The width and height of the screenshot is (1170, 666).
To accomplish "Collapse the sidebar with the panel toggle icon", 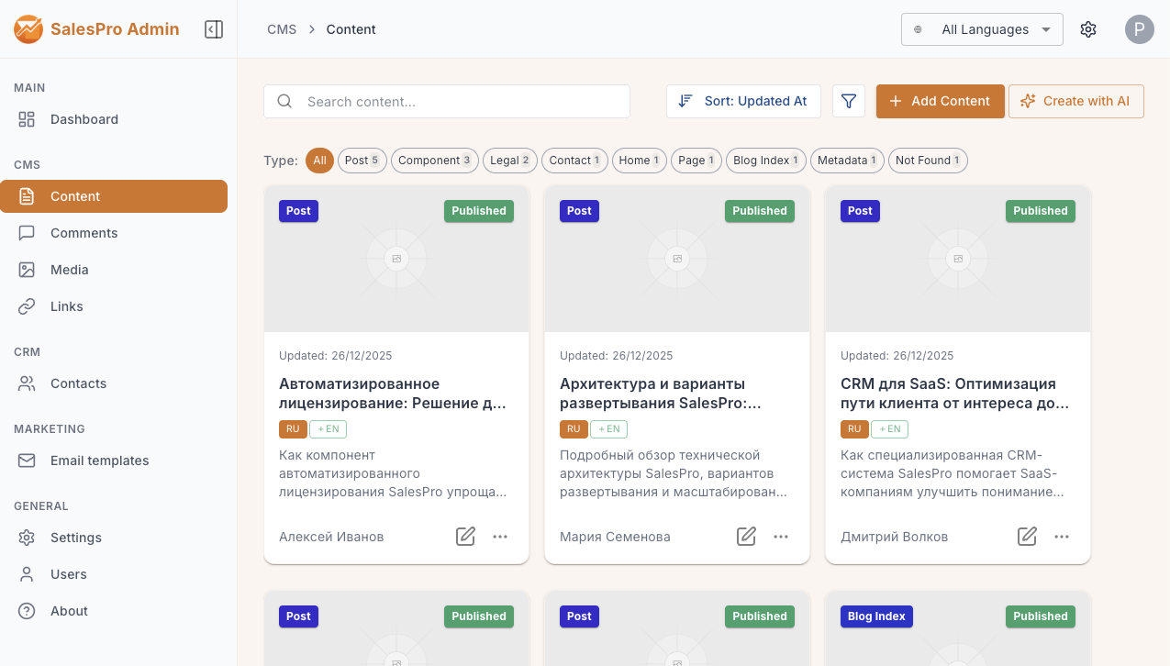I will tap(213, 28).
